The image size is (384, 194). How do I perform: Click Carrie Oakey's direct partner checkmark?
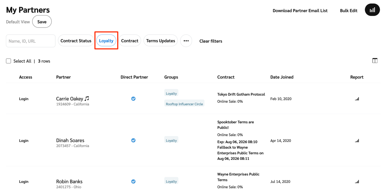(133, 99)
